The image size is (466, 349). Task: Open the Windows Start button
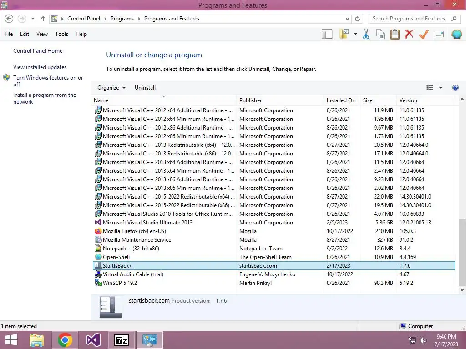tap(11, 340)
